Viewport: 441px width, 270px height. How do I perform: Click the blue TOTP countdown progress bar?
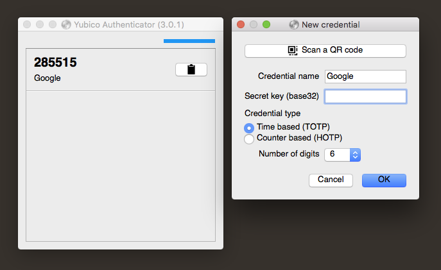coord(189,41)
